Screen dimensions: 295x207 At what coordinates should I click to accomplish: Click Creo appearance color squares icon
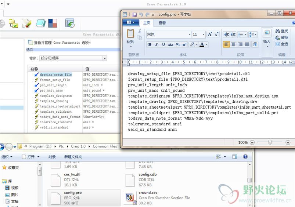[x=53, y=23]
